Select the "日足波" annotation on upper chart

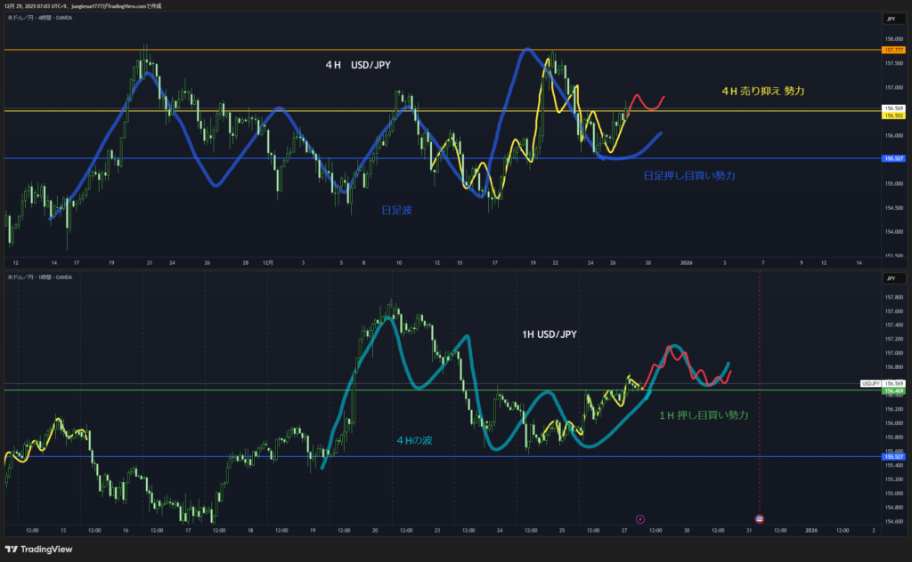(396, 210)
